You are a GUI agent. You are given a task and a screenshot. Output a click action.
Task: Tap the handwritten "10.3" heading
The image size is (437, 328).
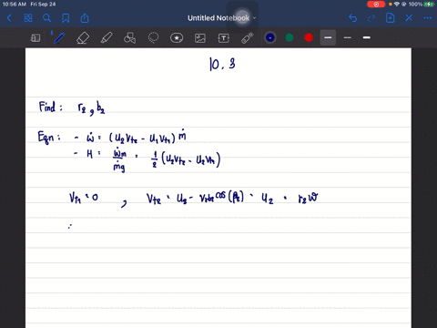point(222,64)
